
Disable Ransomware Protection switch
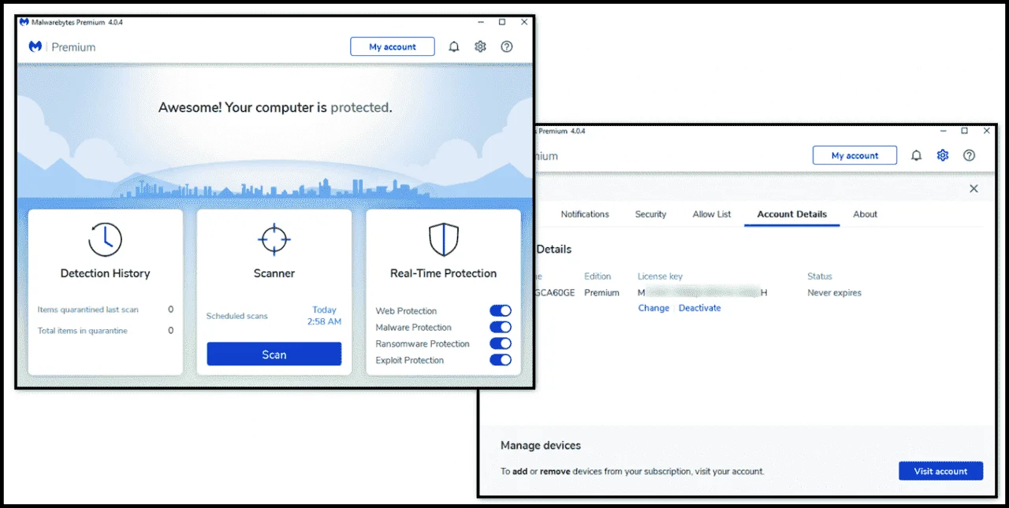coord(501,343)
